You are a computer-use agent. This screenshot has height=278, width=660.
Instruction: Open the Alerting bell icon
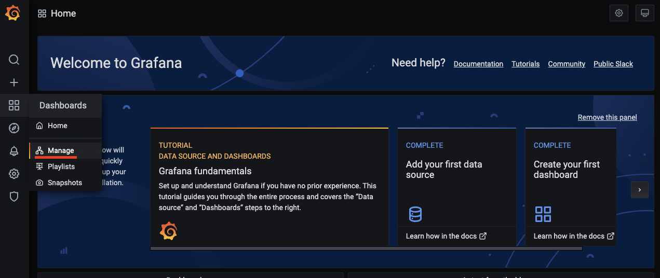click(14, 151)
